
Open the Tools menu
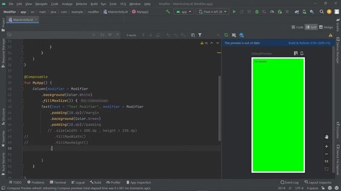tap(113, 4)
